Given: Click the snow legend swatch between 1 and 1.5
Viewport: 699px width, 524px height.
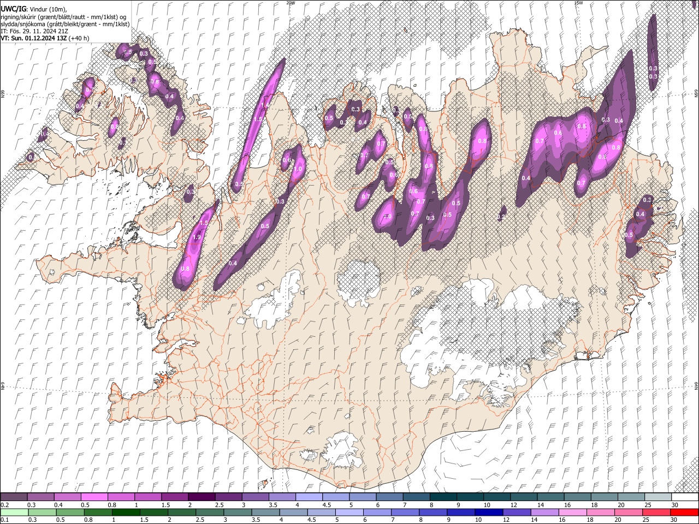Looking at the screenshot, I should tap(148, 497).
